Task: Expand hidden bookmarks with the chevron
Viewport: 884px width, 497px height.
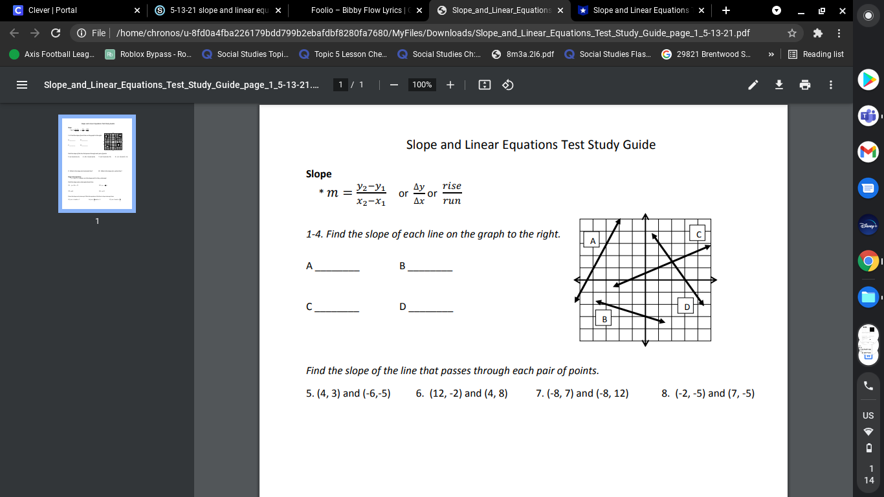Action: (x=771, y=54)
